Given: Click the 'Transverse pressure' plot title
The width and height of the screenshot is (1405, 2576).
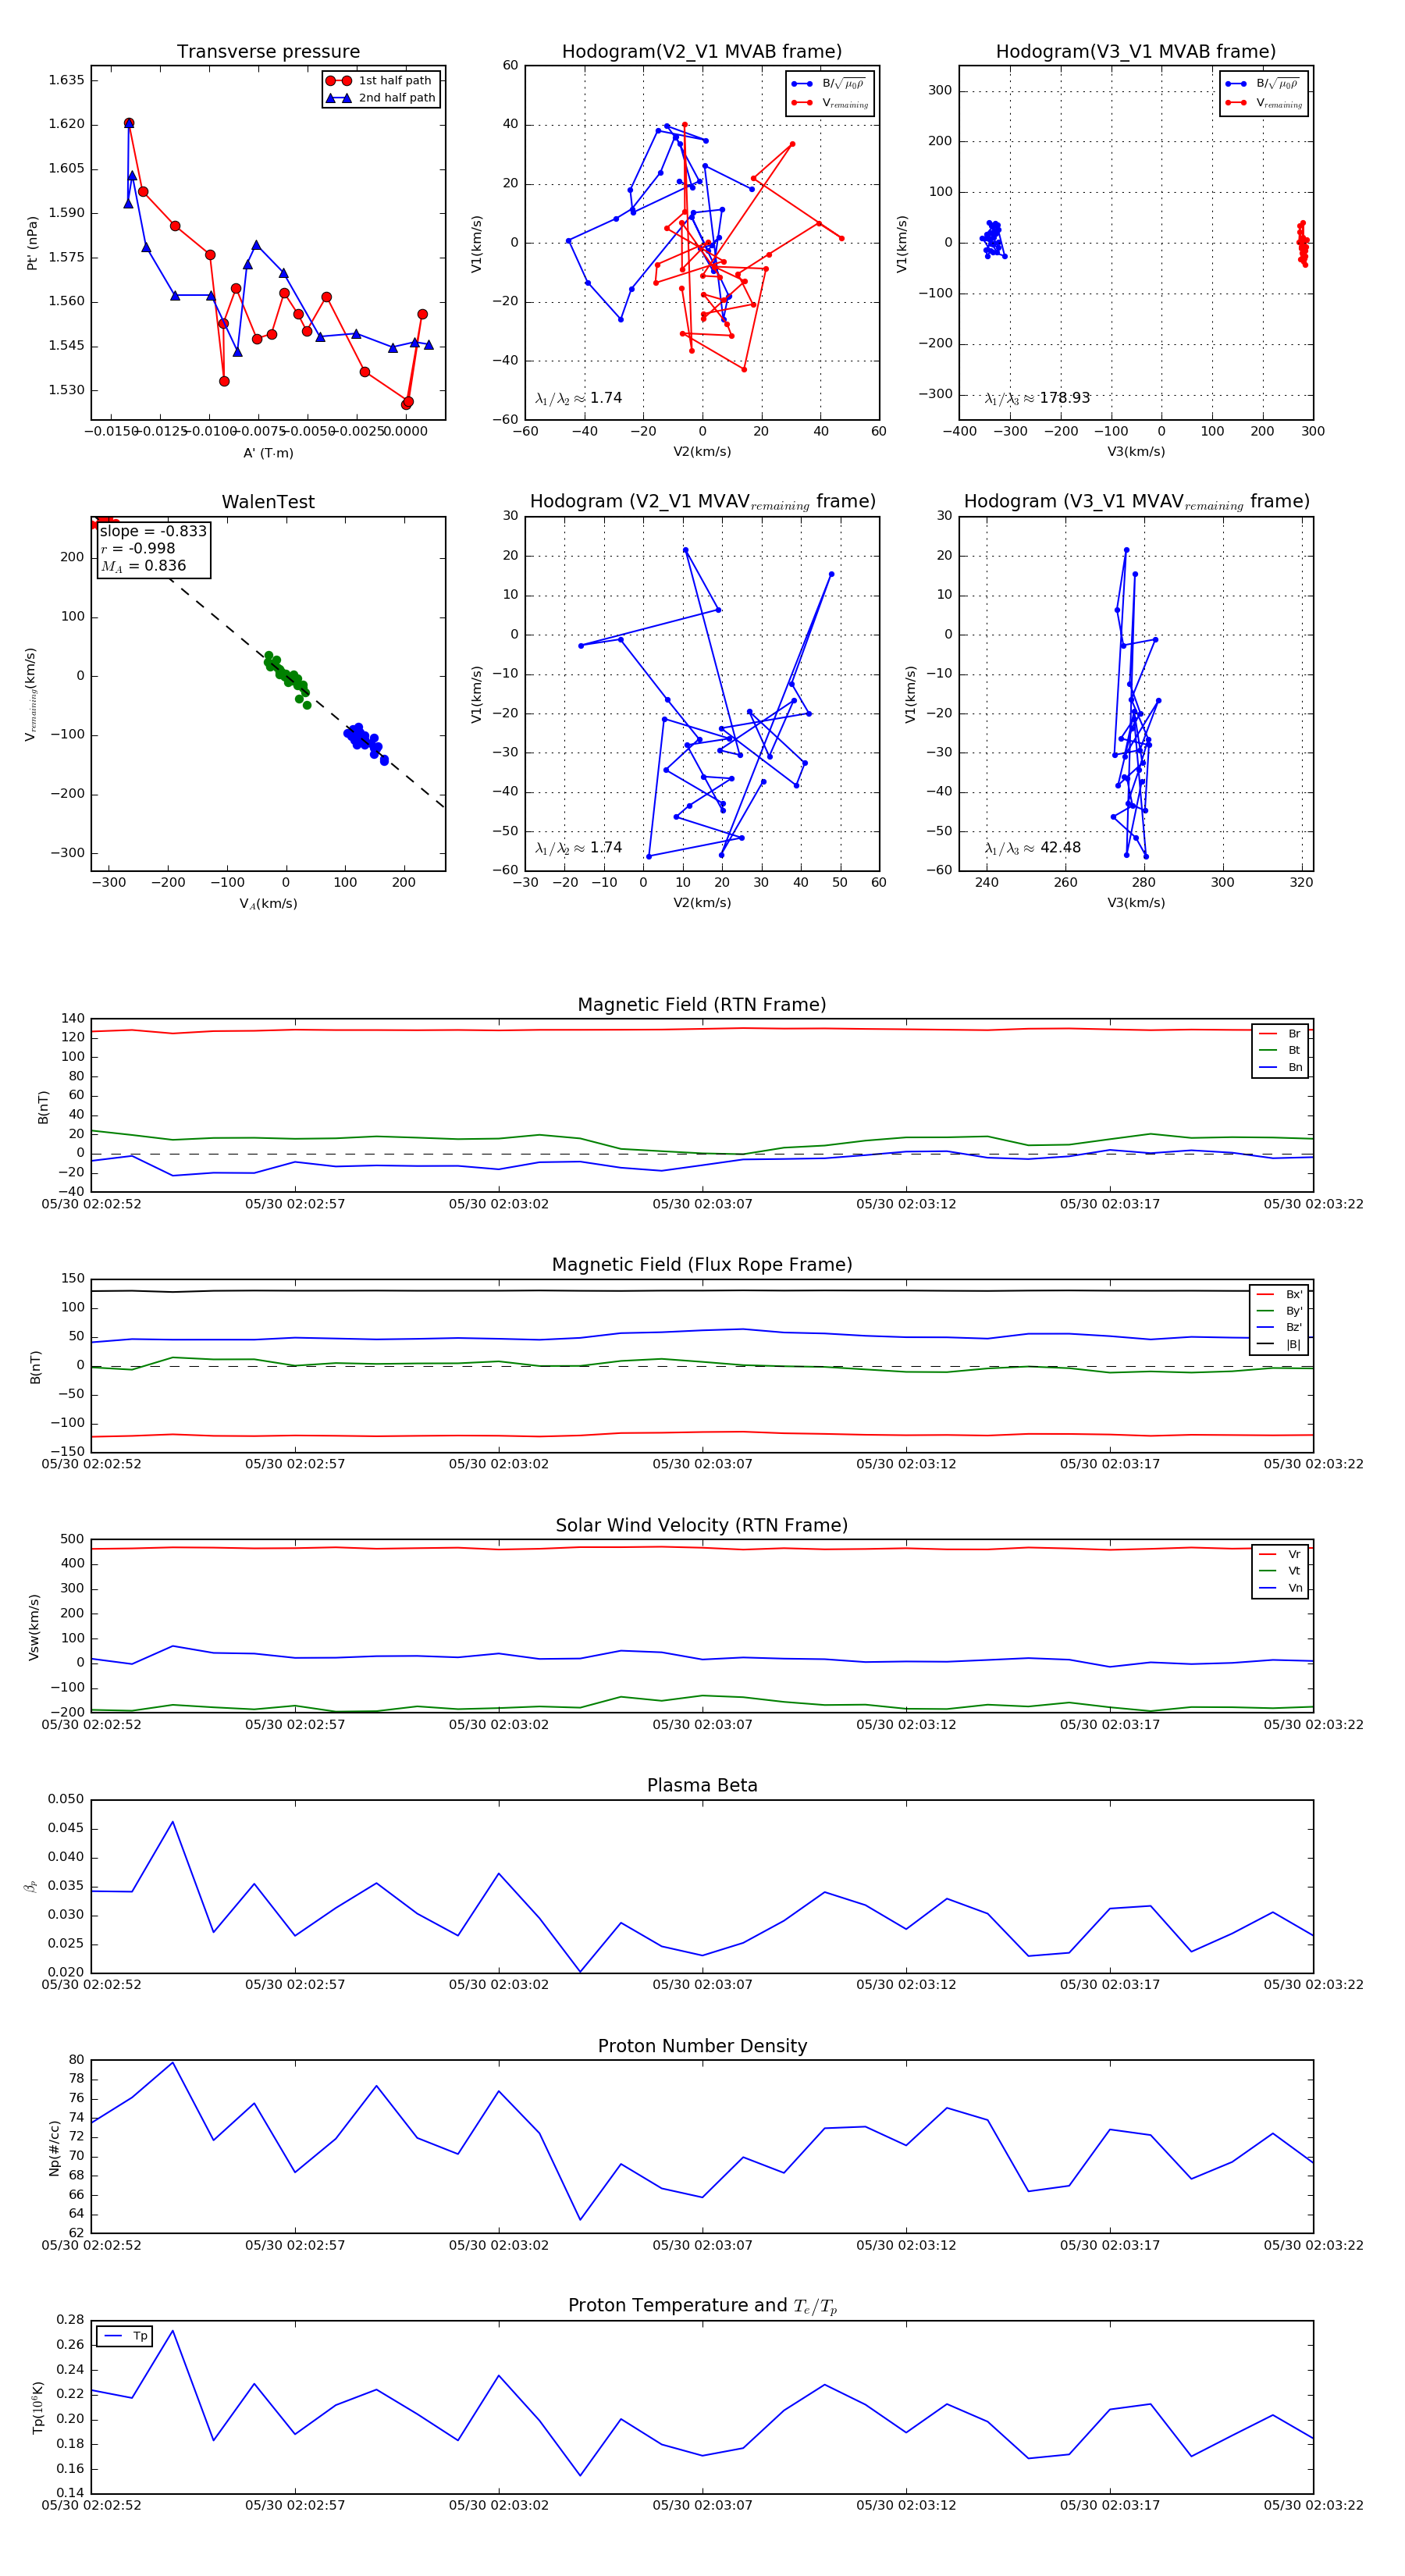Looking at the screenshot, I should coord(268,51).
